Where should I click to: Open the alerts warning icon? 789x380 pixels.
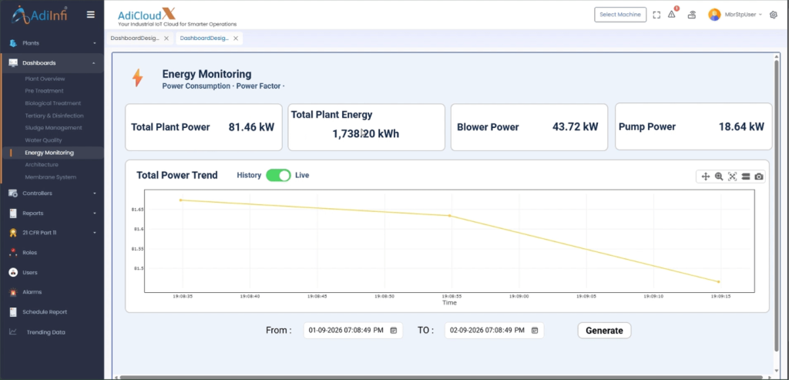[672, 15]
